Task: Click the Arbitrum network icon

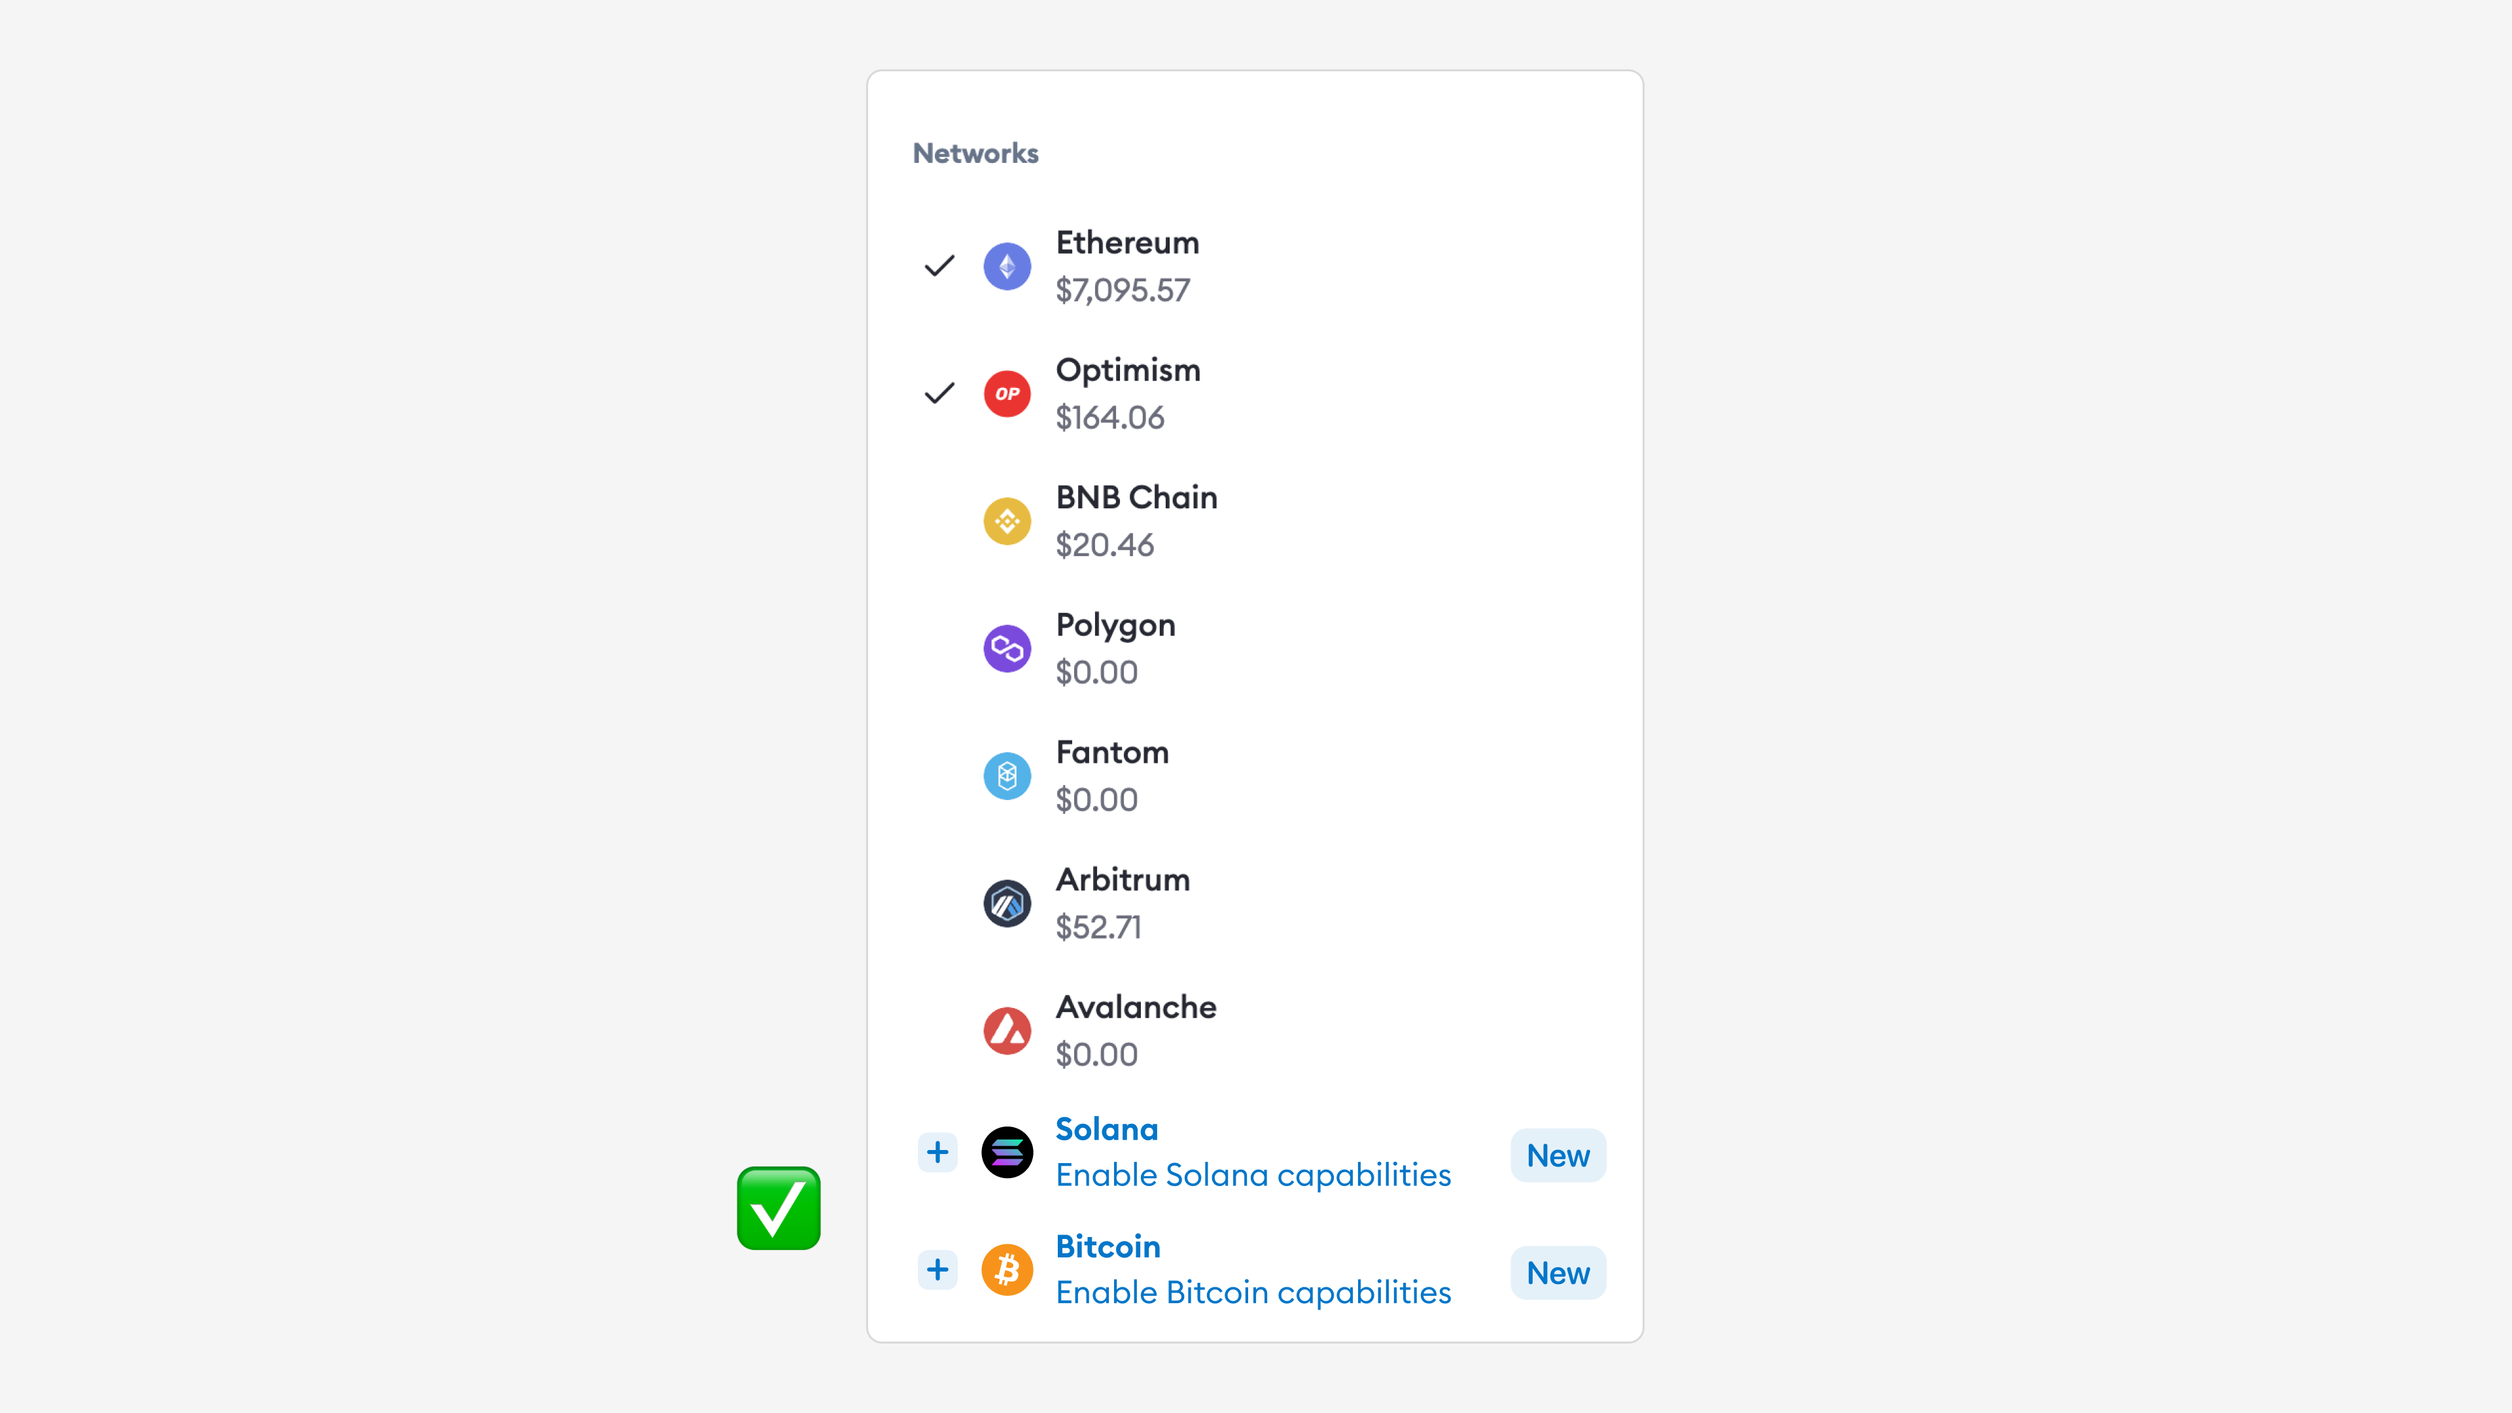Action: pyautogui.click(x=1006, y=902)
